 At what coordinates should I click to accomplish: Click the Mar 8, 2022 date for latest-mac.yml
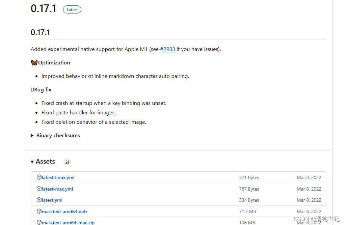tap(309, 189)
